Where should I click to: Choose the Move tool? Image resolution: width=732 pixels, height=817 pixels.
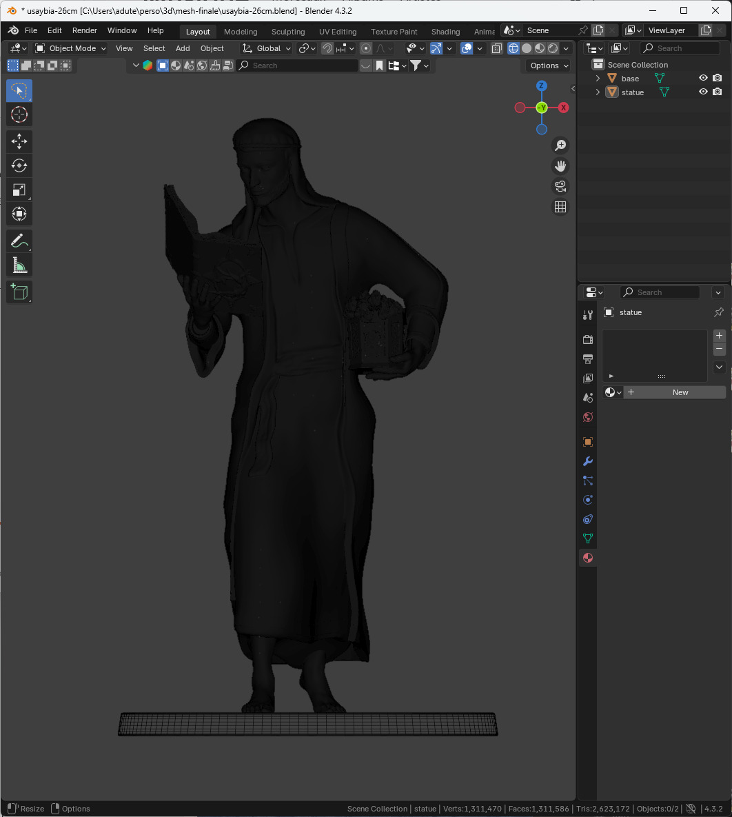[x=19, y=141]
